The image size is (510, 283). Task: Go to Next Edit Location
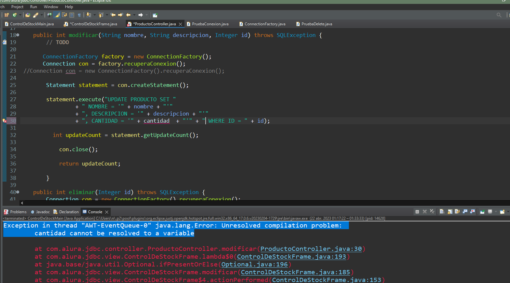point(121,15)
